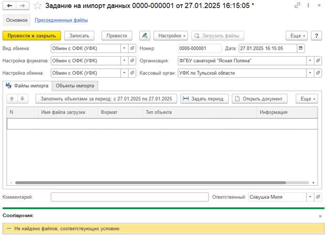
Task: Click the Организация field text
Action: (x=242, y=61)
